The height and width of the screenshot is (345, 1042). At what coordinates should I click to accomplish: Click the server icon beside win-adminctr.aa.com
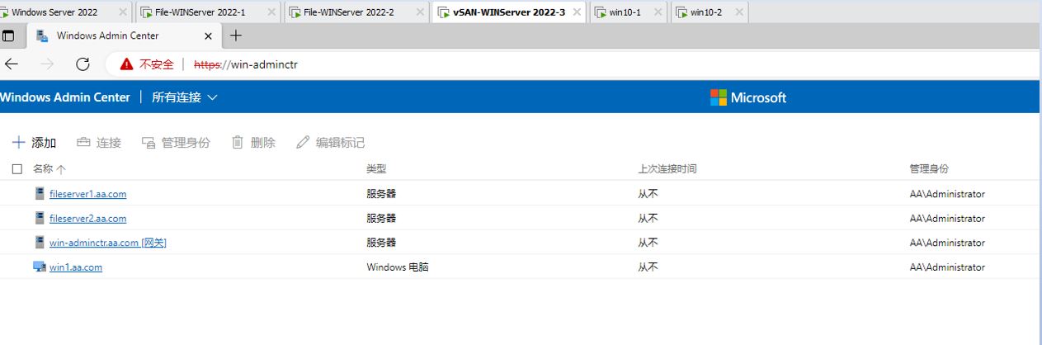click(39, 242)
